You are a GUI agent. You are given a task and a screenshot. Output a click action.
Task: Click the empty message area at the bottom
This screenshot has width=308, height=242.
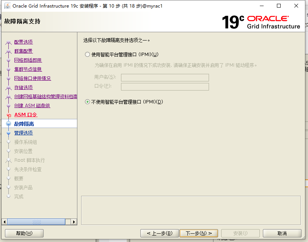pyautogui.click(x=191, y=211)
